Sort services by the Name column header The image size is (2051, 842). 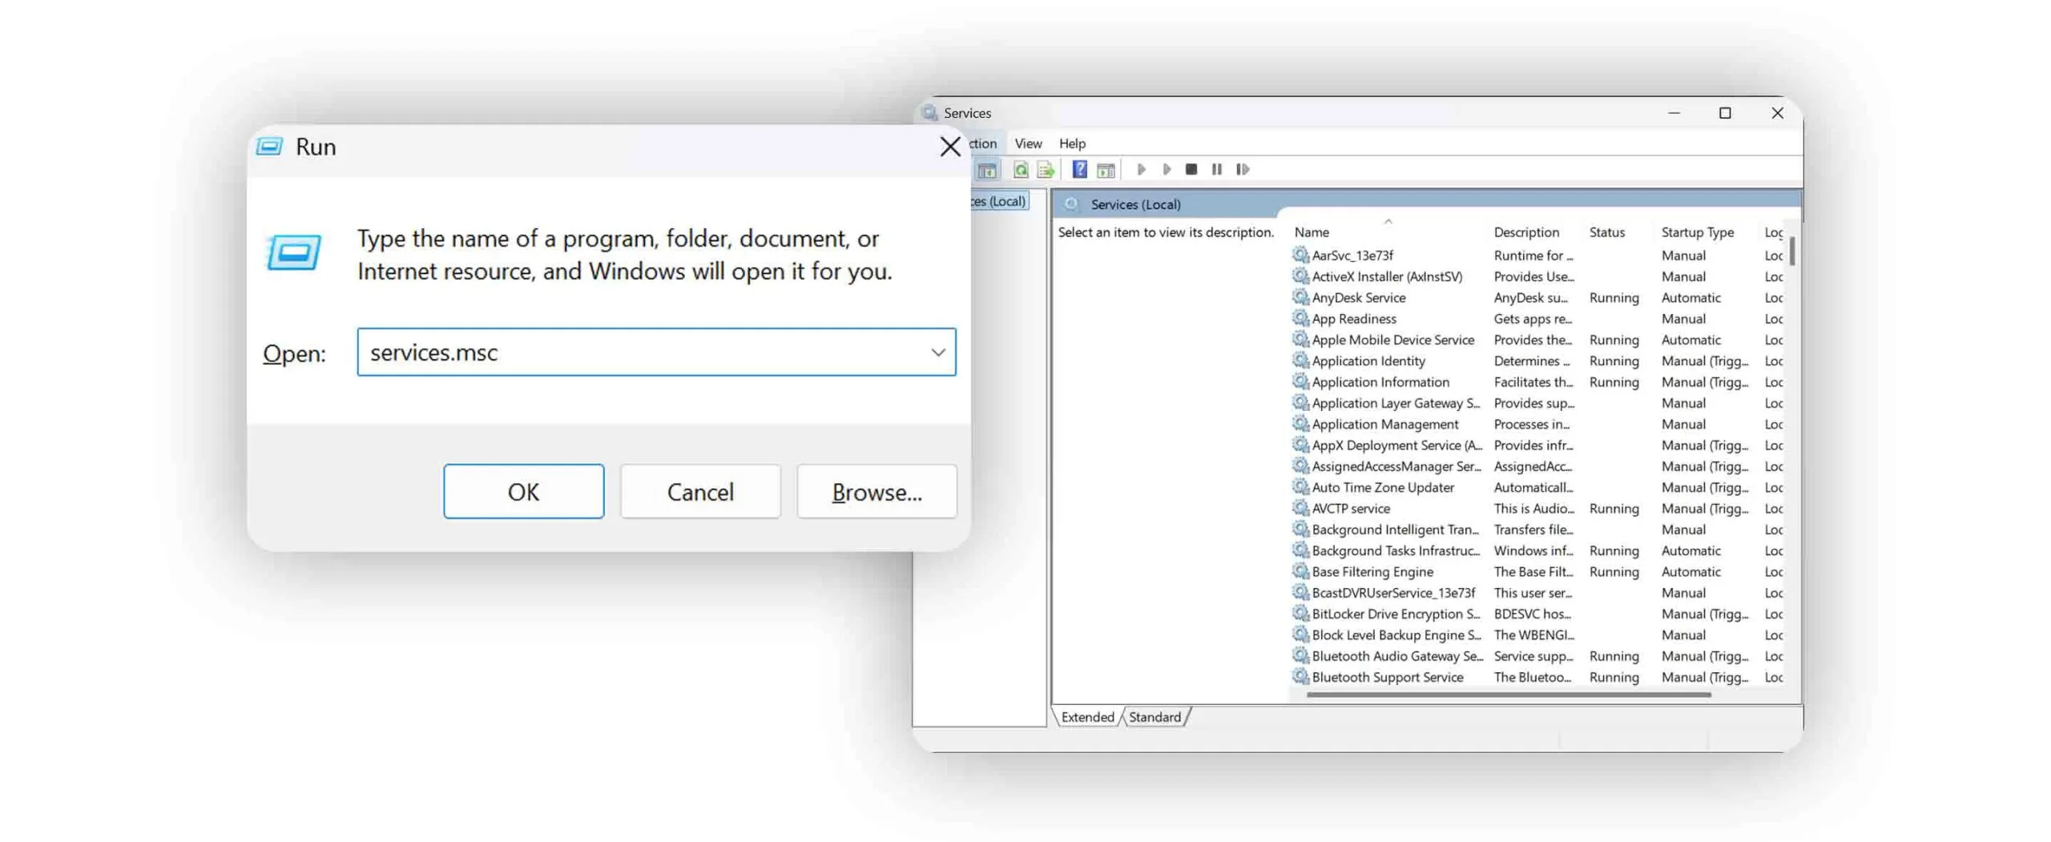(x=1312, y=232)
